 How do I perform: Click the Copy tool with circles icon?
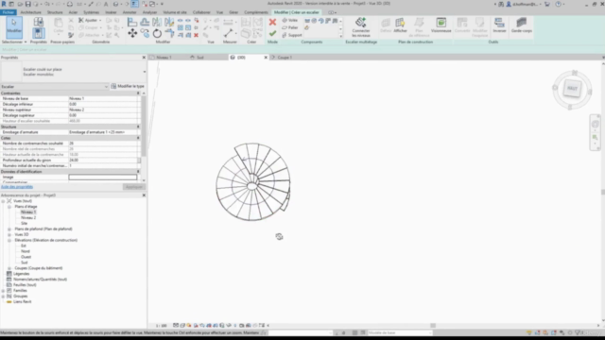145,34
